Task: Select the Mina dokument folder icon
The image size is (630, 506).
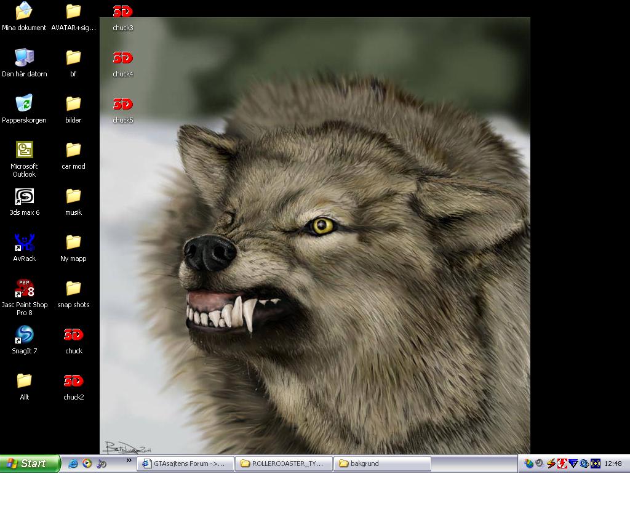Action: [x=24, y=12]
